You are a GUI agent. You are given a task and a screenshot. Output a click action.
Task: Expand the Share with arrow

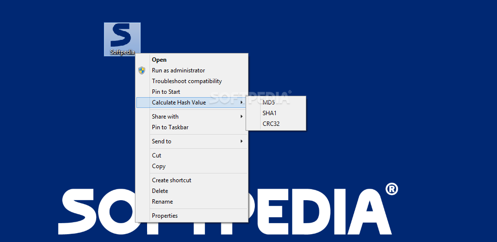pyautogui.click(x=242, y=117)
